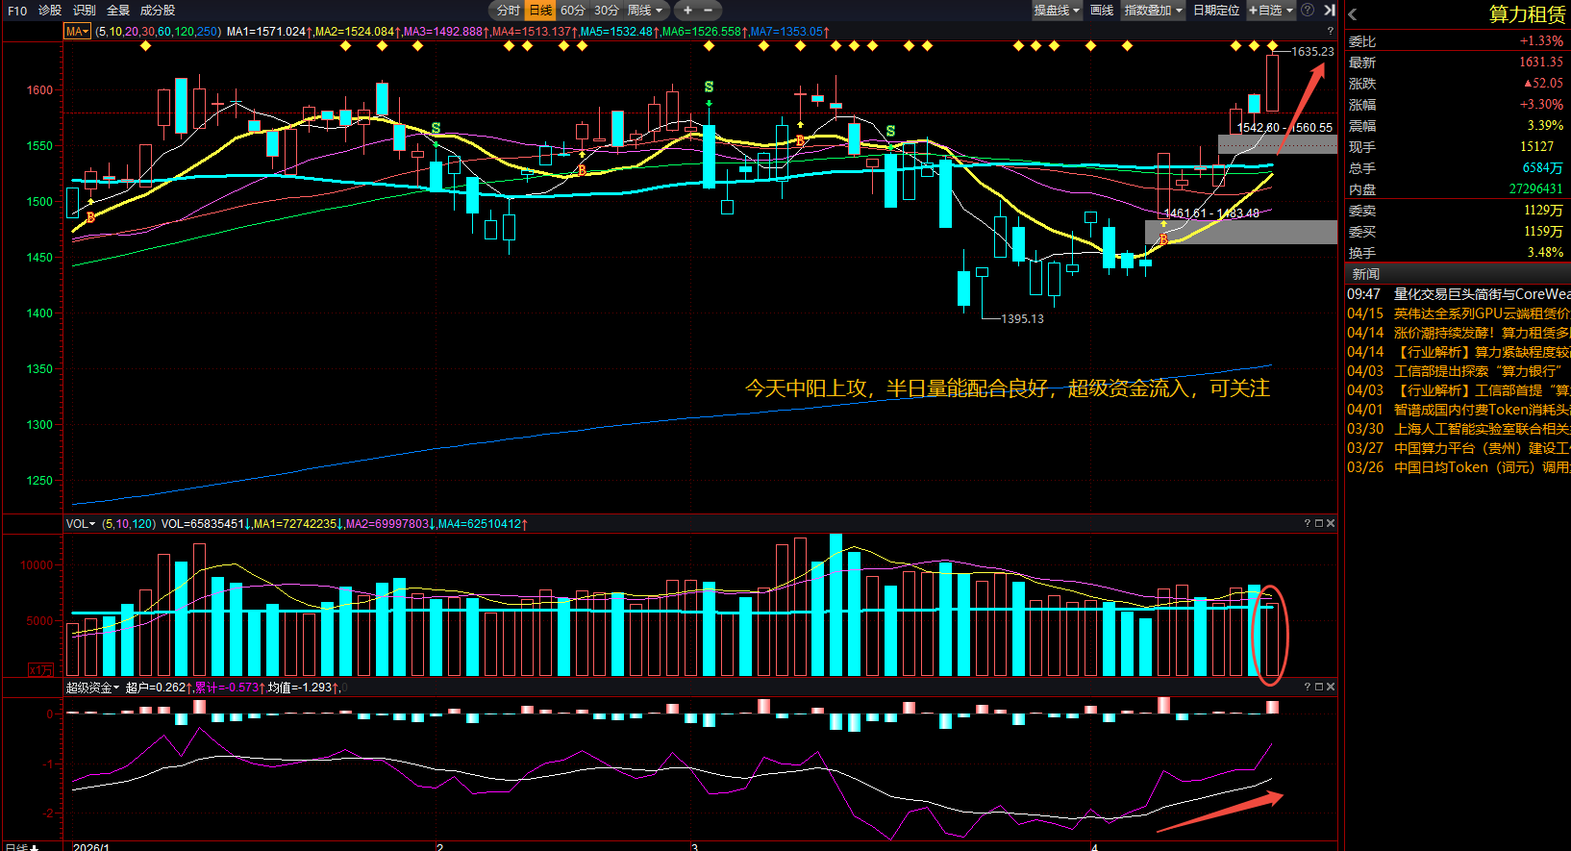Click the jump-to-latest arrow icon in toolbar
Viewport: 1571px width, 851px height.
[x=1330, y=11]
